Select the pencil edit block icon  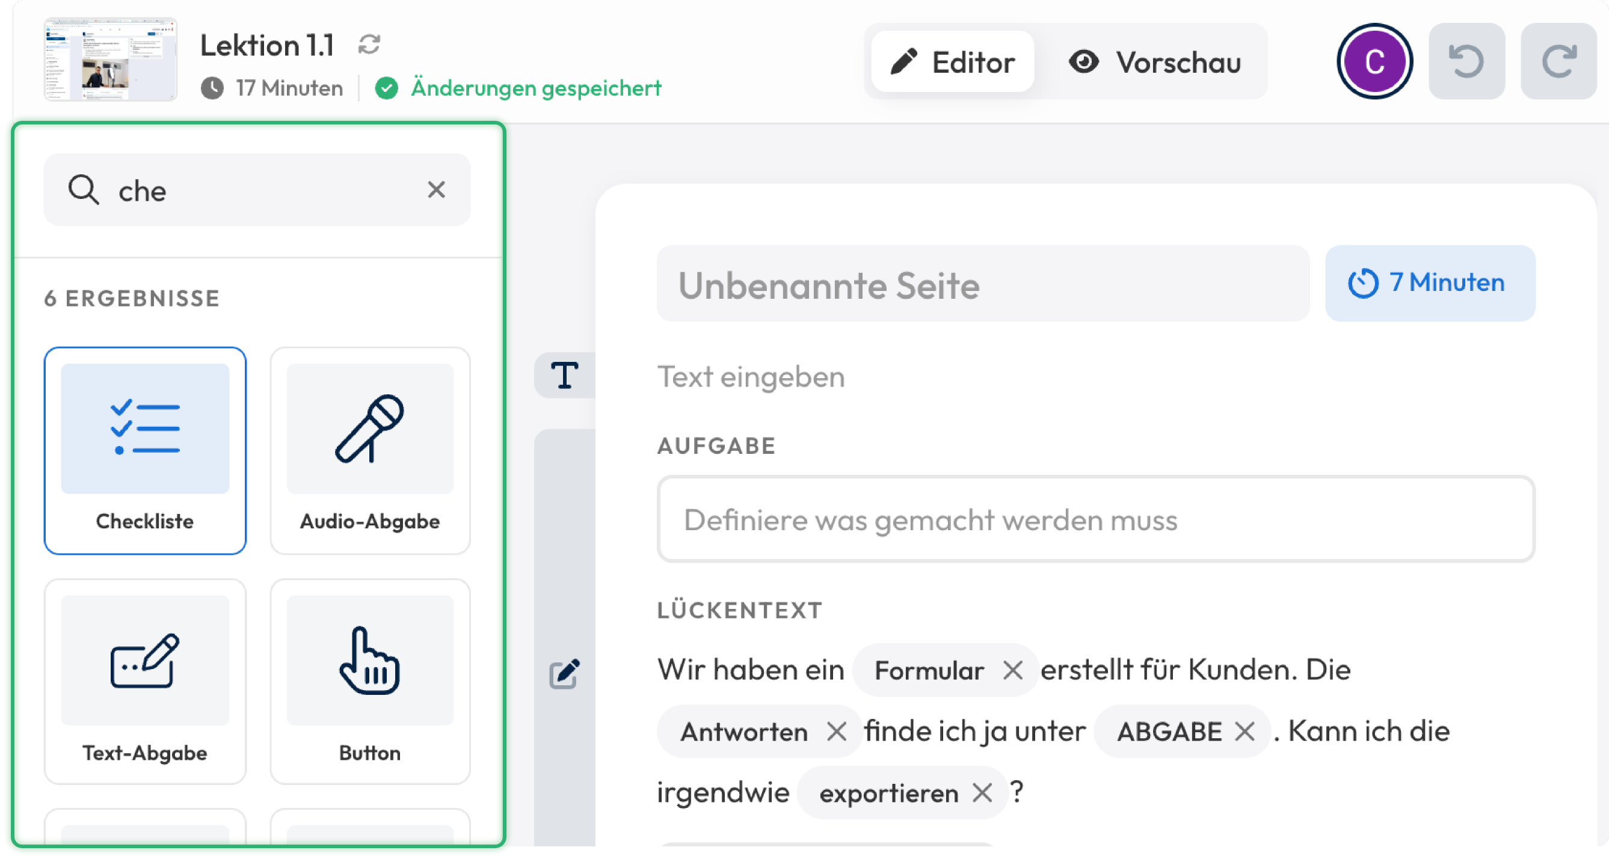click(x=564, y=674)
